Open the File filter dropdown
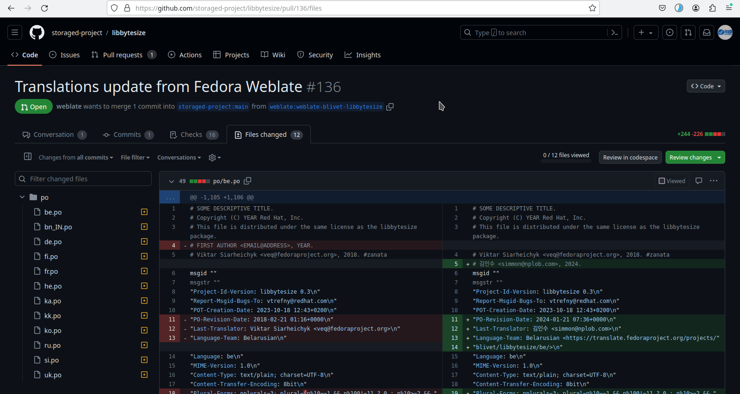Screen dimensions: 740x394 (x=135, y=158)
